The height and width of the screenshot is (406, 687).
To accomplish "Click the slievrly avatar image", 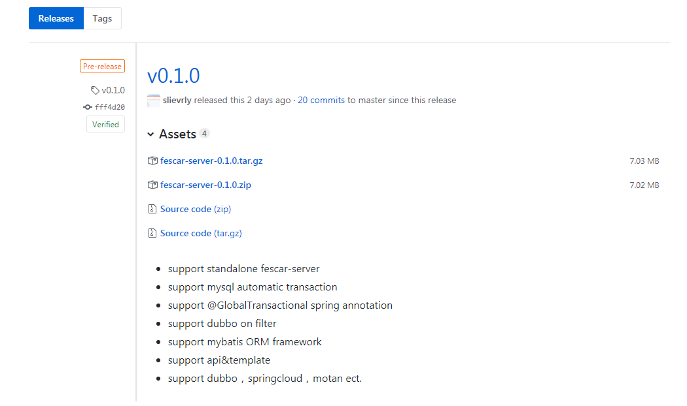I will (153, 101).
